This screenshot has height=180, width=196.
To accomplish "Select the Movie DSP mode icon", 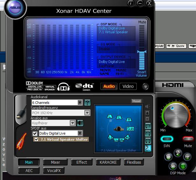I will tap(168, 157).
